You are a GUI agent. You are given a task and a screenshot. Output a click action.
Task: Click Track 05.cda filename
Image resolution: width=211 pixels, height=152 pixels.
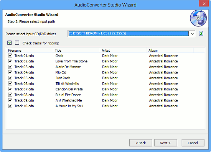[24, 78]
